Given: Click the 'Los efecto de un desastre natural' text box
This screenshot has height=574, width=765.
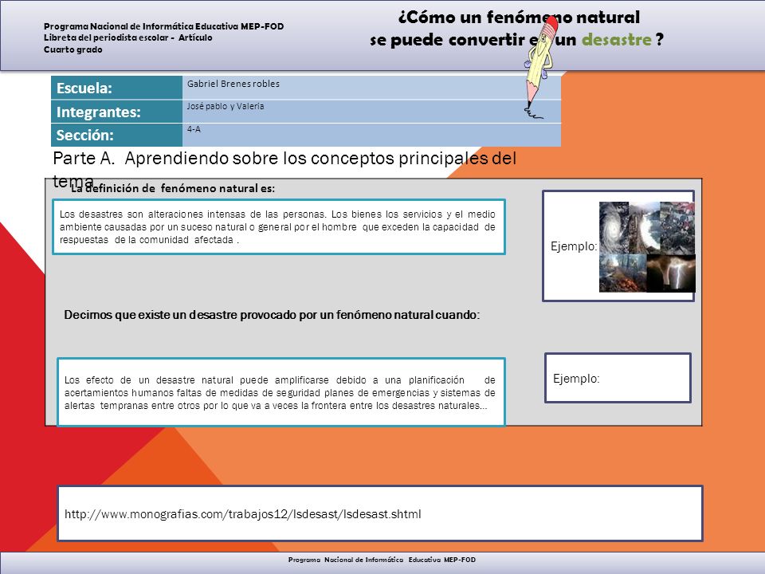Looking at the screenshot, I should click(x=281, y=392).
